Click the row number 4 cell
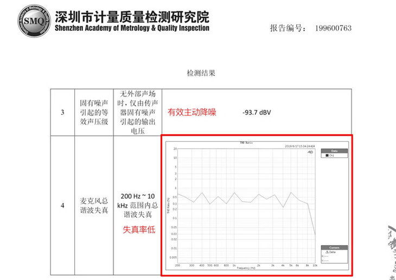Viewport: 396px width, 280px height. (x=62, y=206)
